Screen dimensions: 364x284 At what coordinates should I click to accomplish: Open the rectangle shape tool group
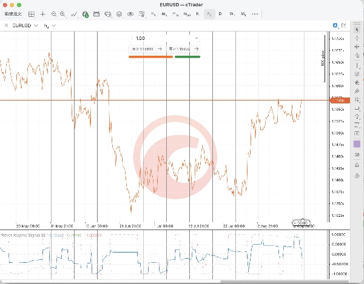(x=357, y=108)
